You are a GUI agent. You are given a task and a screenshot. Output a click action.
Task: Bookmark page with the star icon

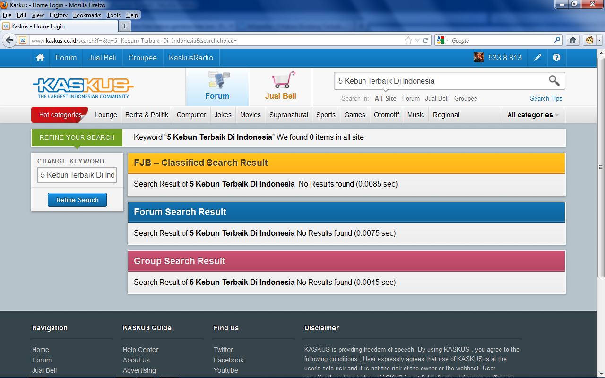408,40
